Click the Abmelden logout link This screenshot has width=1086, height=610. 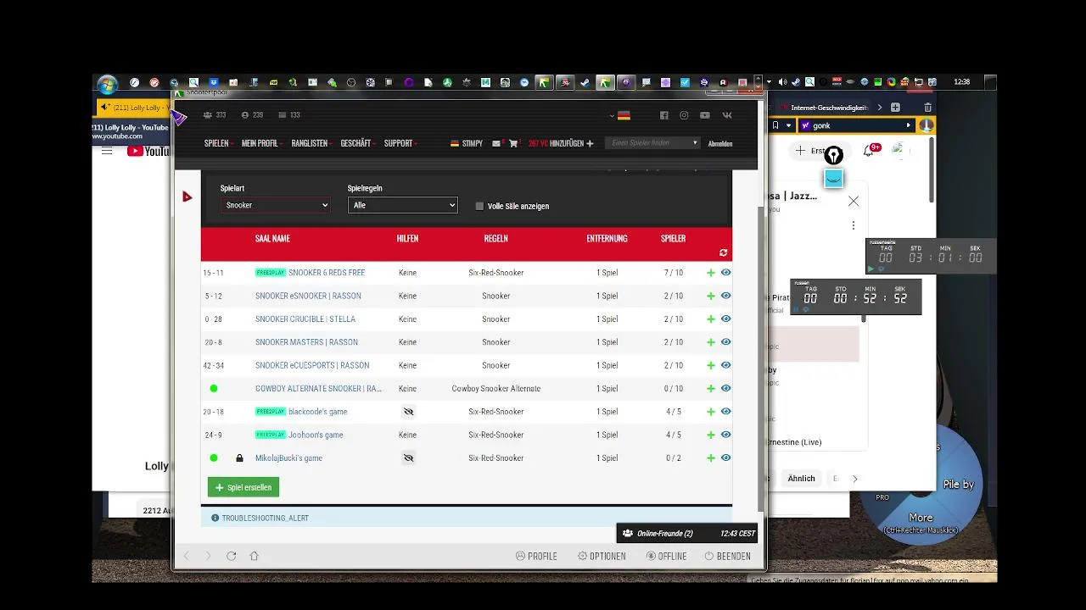click(x=720, y=144)
